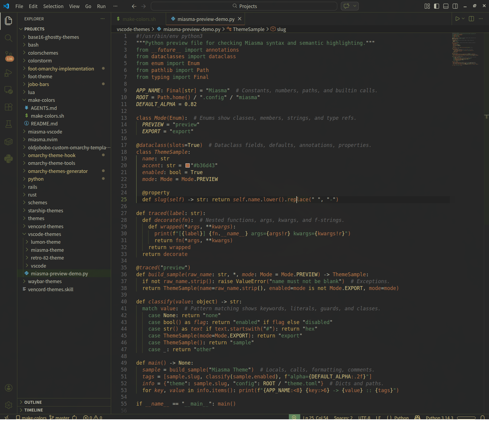Open the File menu
Image resolution: width=489 pixels, height=422 pixels.
click(19, 6)
